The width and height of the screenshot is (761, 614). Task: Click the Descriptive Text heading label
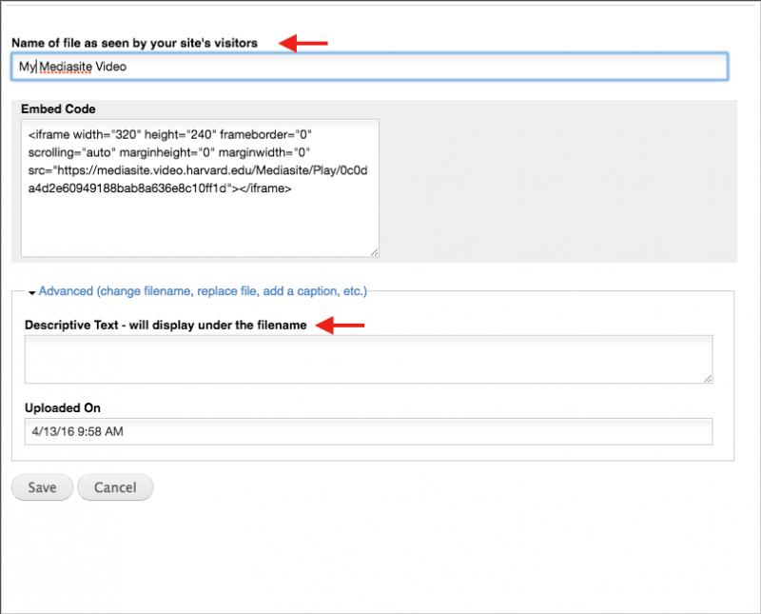click(x=166, y=325)
